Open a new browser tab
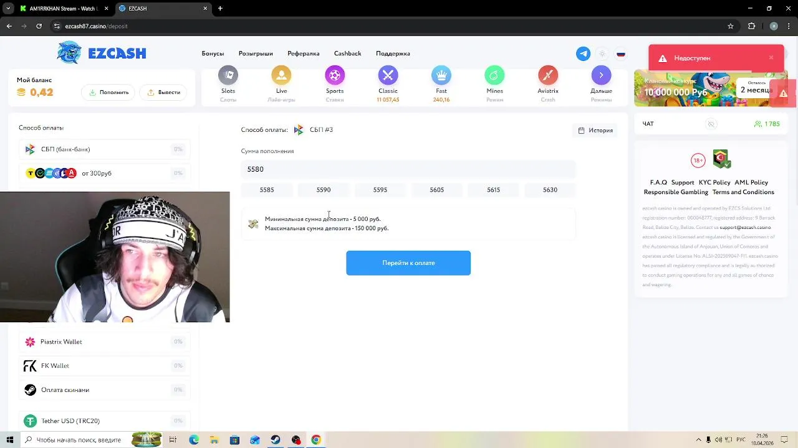Image resolution: width=798 pixels, height=448 pixels. click(220, 9)
